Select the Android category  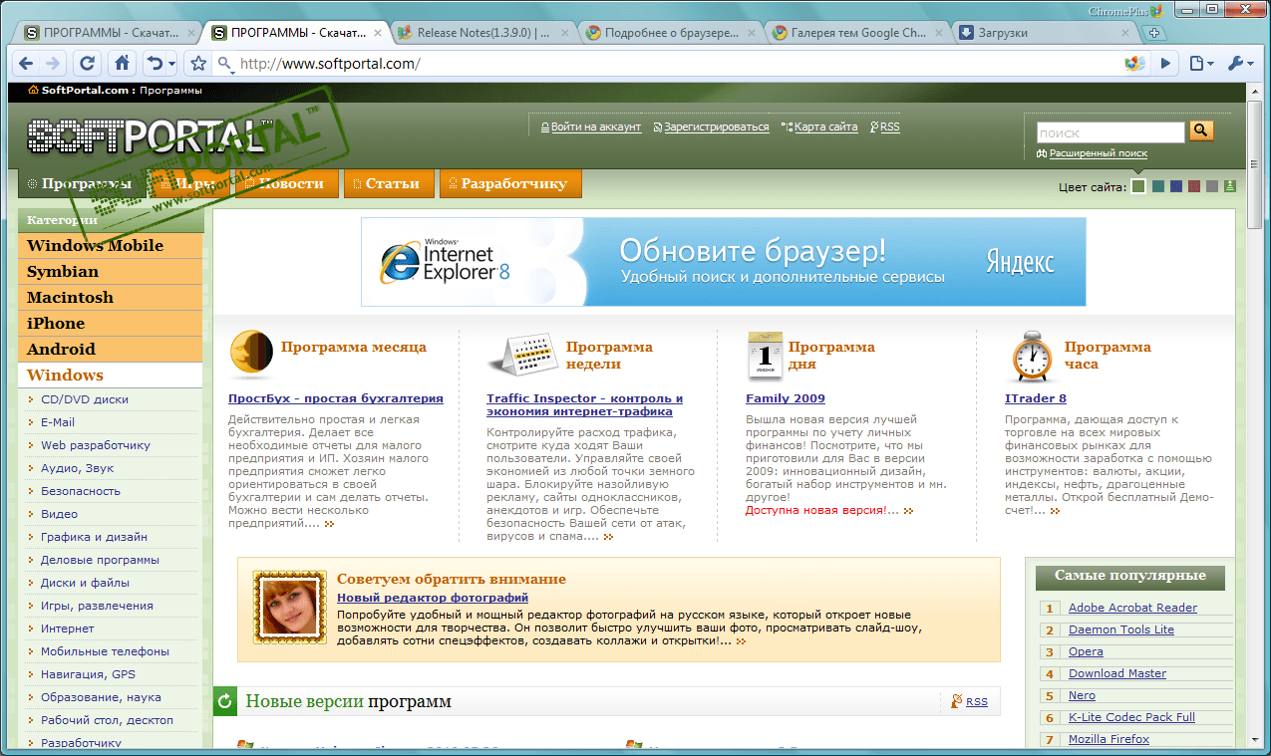pyautogui.click(x=110, y=350)
